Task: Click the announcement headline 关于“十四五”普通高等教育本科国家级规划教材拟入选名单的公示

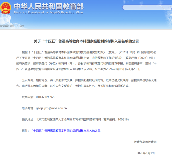Action: [x=86, y=41]
